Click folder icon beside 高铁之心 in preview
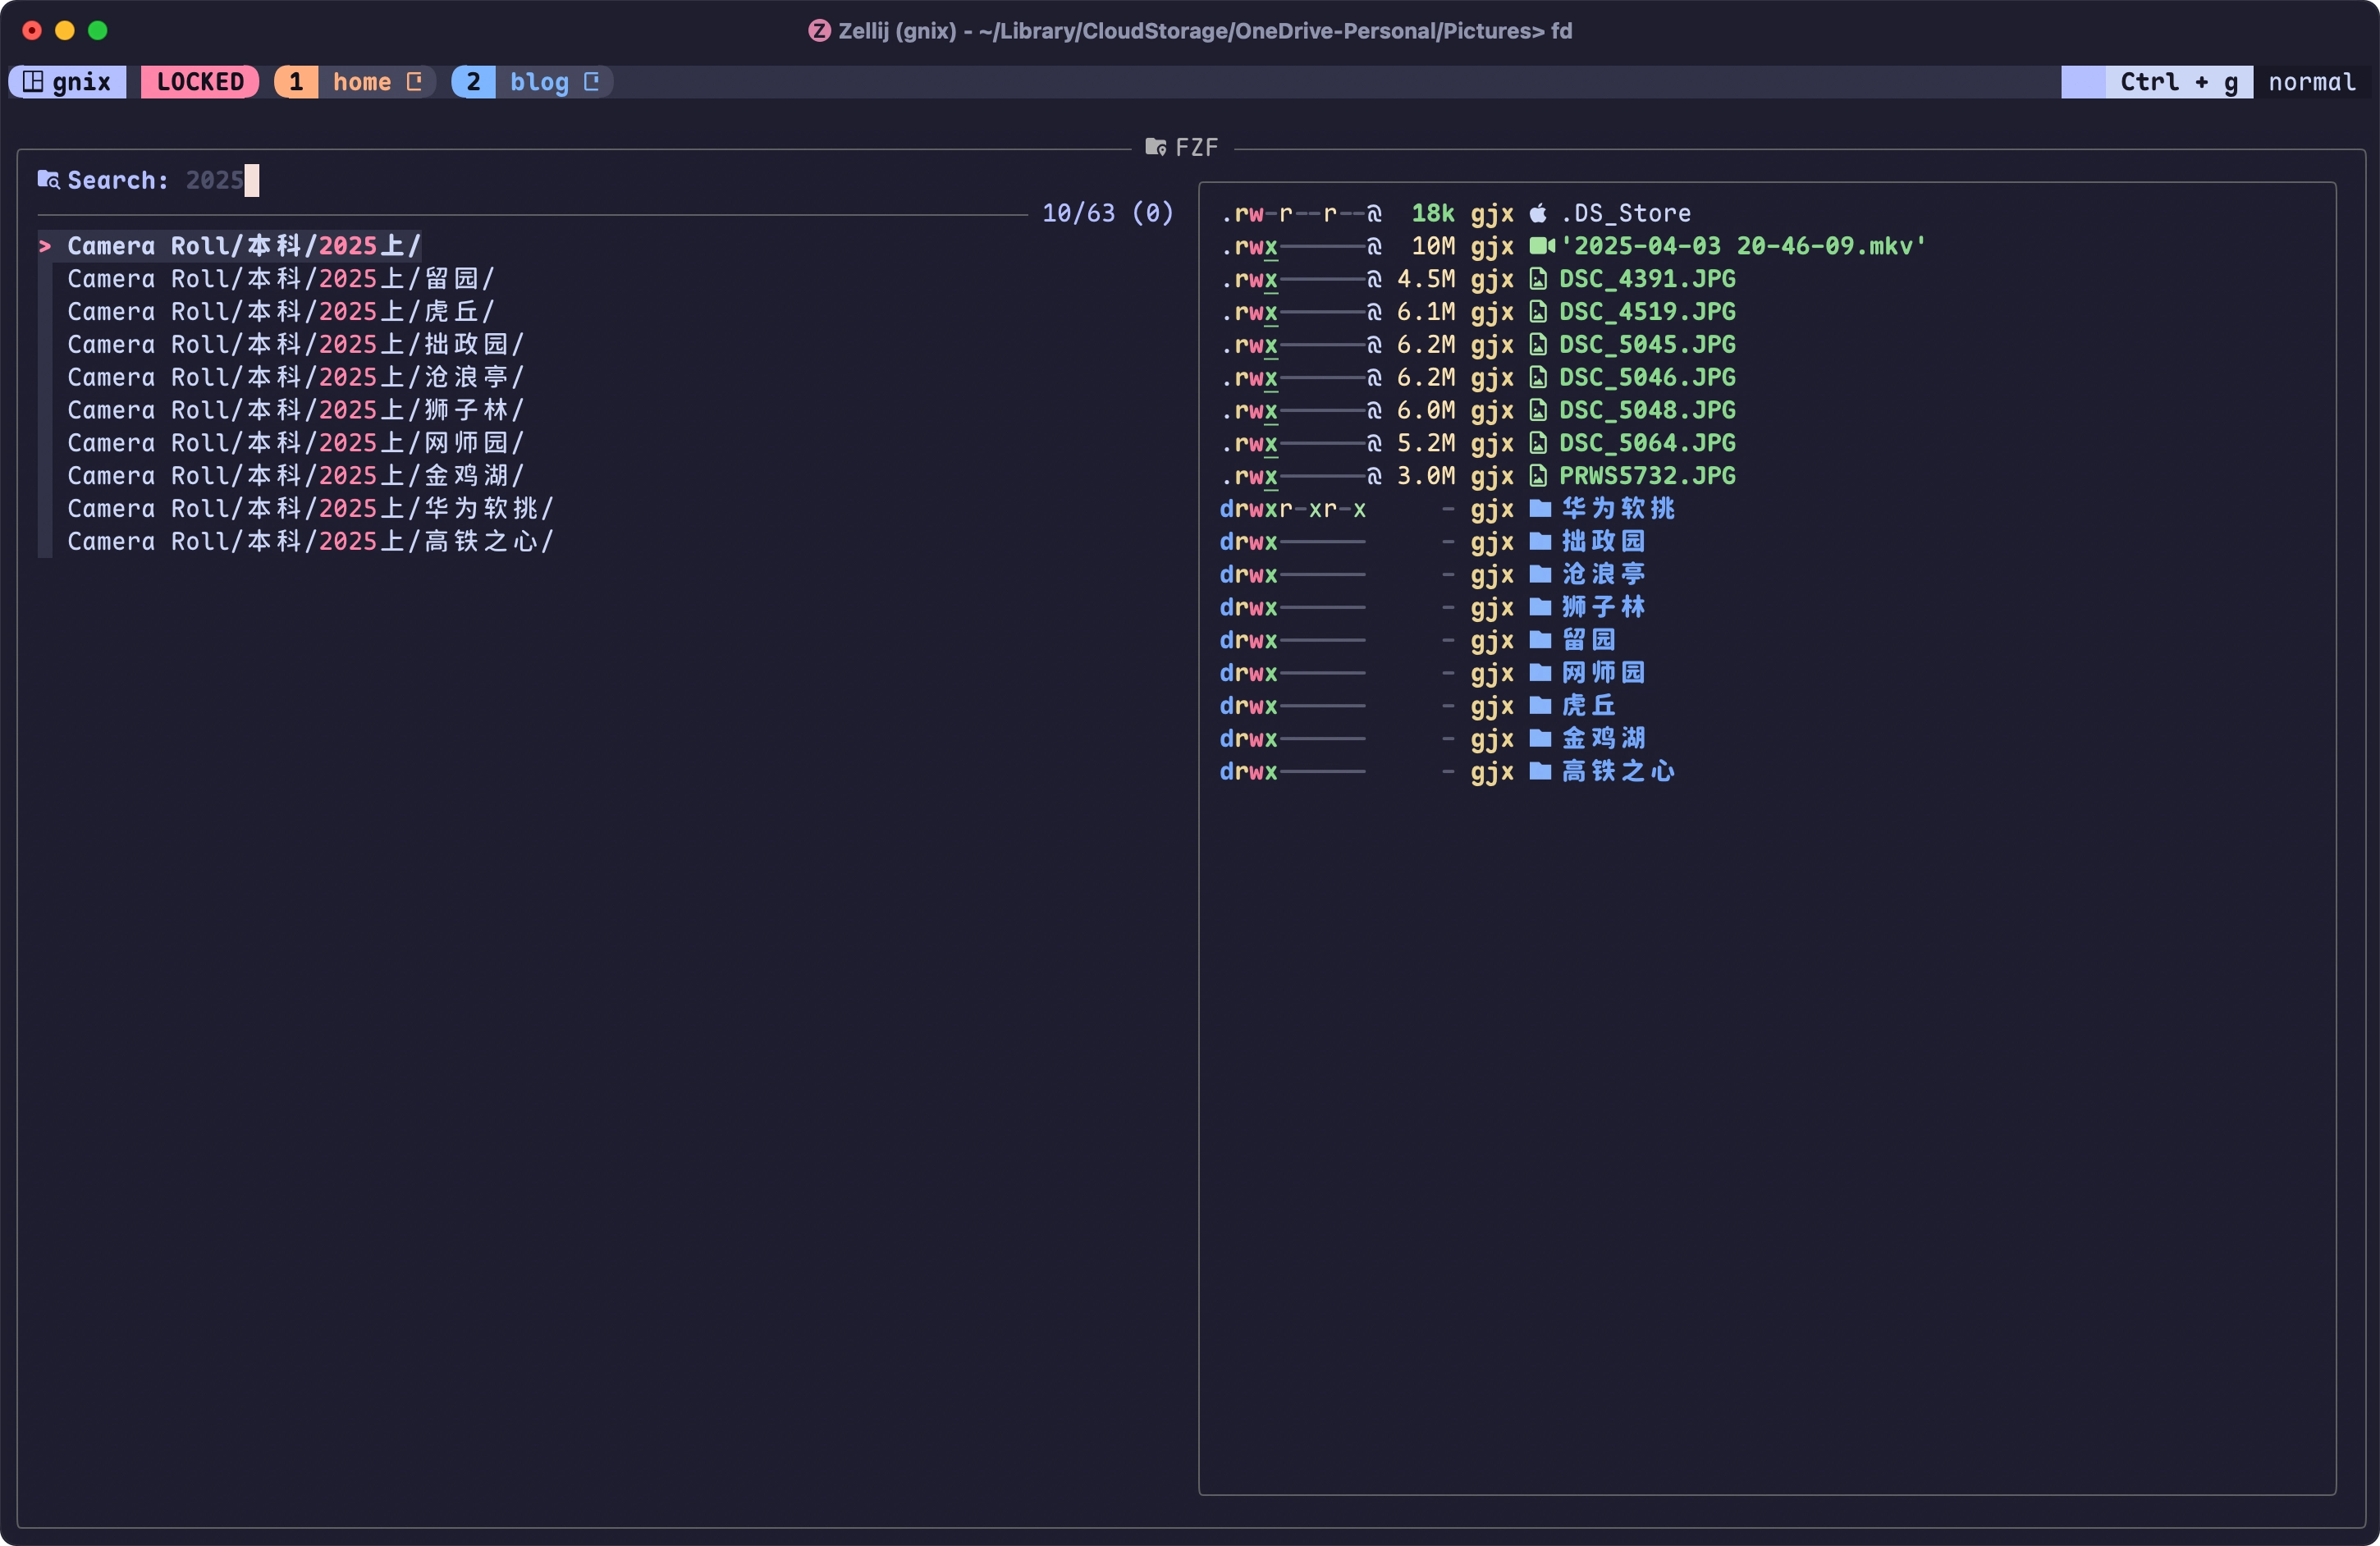The height and width of the screenshot is (1546, 2380). [x=1540, y=772]
